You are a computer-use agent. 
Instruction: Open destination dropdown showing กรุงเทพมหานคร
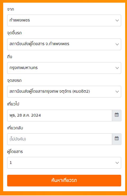point(64,68)
